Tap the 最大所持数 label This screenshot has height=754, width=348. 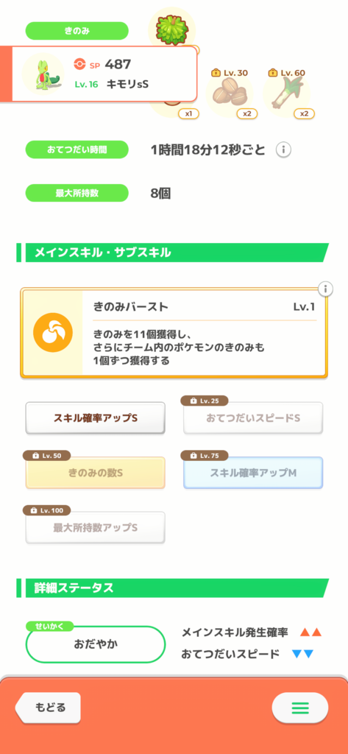tap(77, 194)
